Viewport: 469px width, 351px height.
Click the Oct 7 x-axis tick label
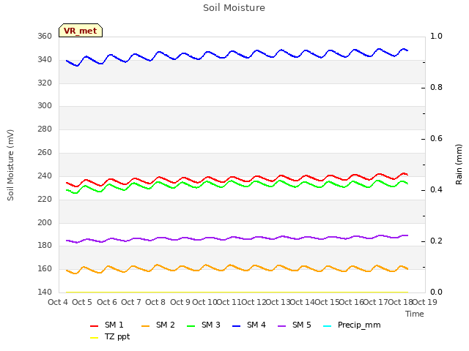[x=131, y=302]
